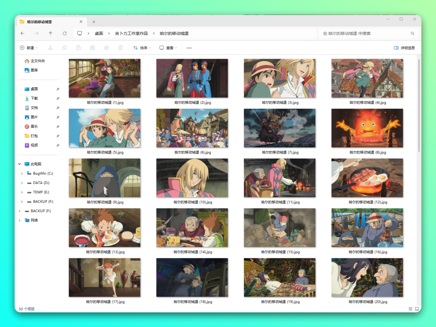Screen dimensions: 436x327
Task: Click the 新建 new button
Action: (28, 48)
